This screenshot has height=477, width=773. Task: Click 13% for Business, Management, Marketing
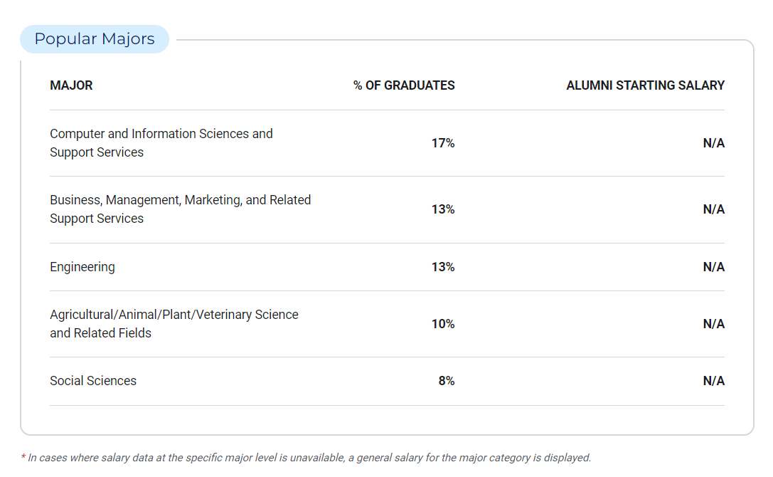pyautogui.click(x=442, y=209)
